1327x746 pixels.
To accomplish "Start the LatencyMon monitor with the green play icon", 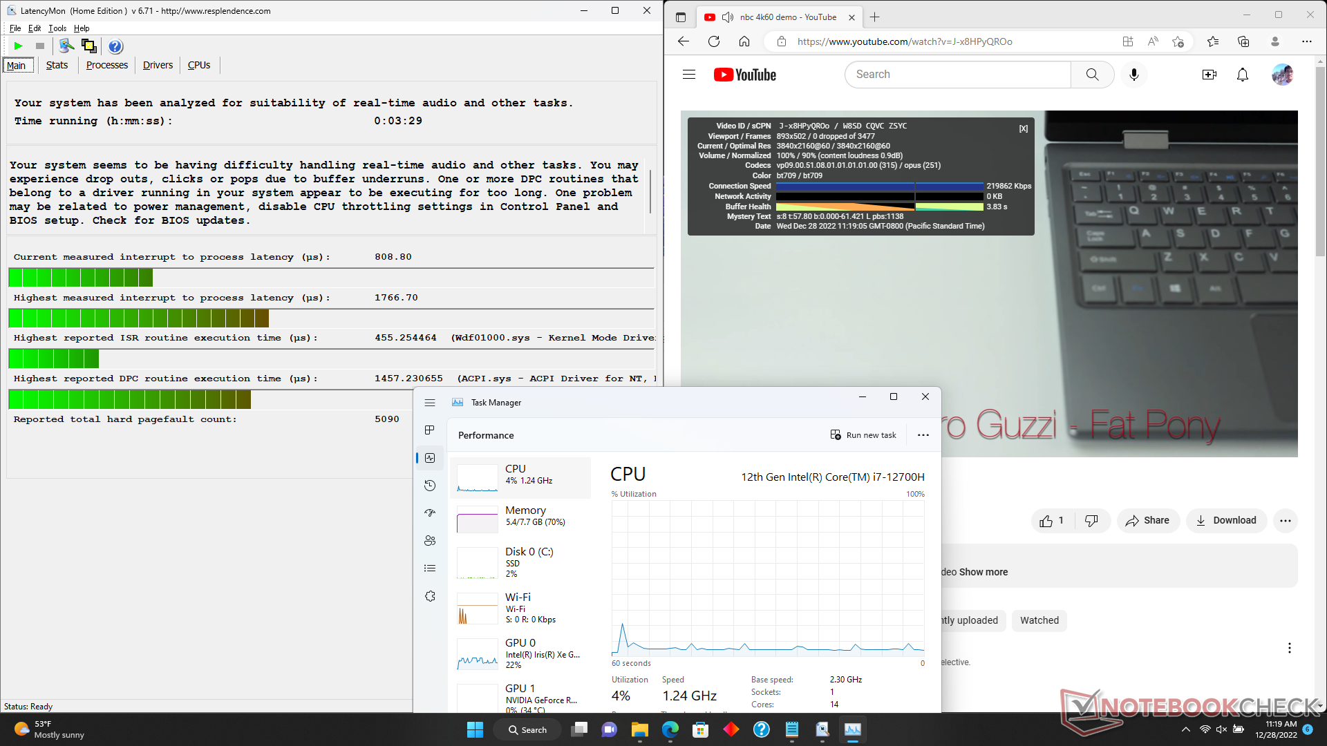I will (x=18, y=46).
